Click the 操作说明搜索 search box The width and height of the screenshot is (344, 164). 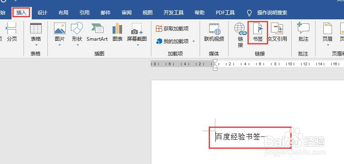[x=272, y=13]
